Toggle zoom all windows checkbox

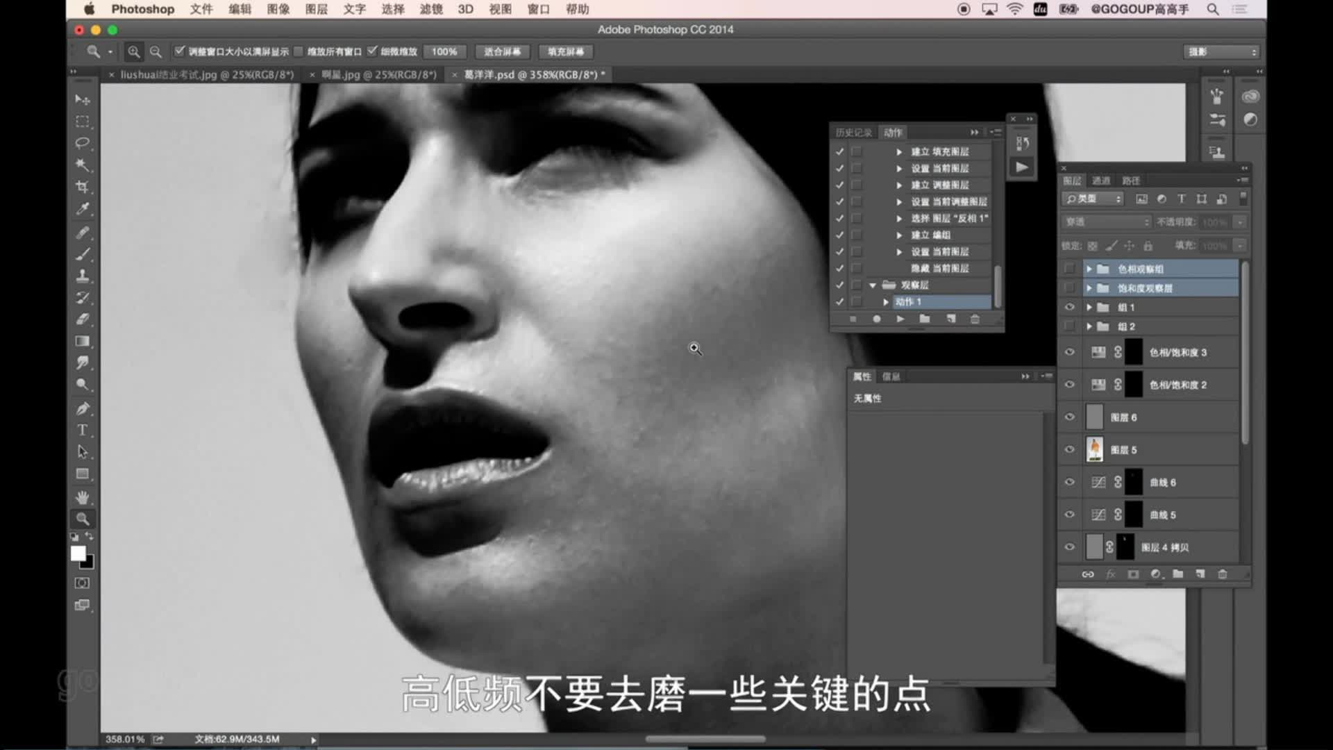(x=299, y=51)
